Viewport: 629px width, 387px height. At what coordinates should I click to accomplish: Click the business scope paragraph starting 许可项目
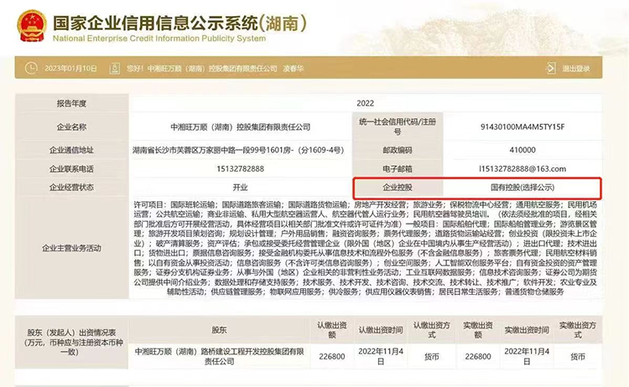click(x=365, y=248)
